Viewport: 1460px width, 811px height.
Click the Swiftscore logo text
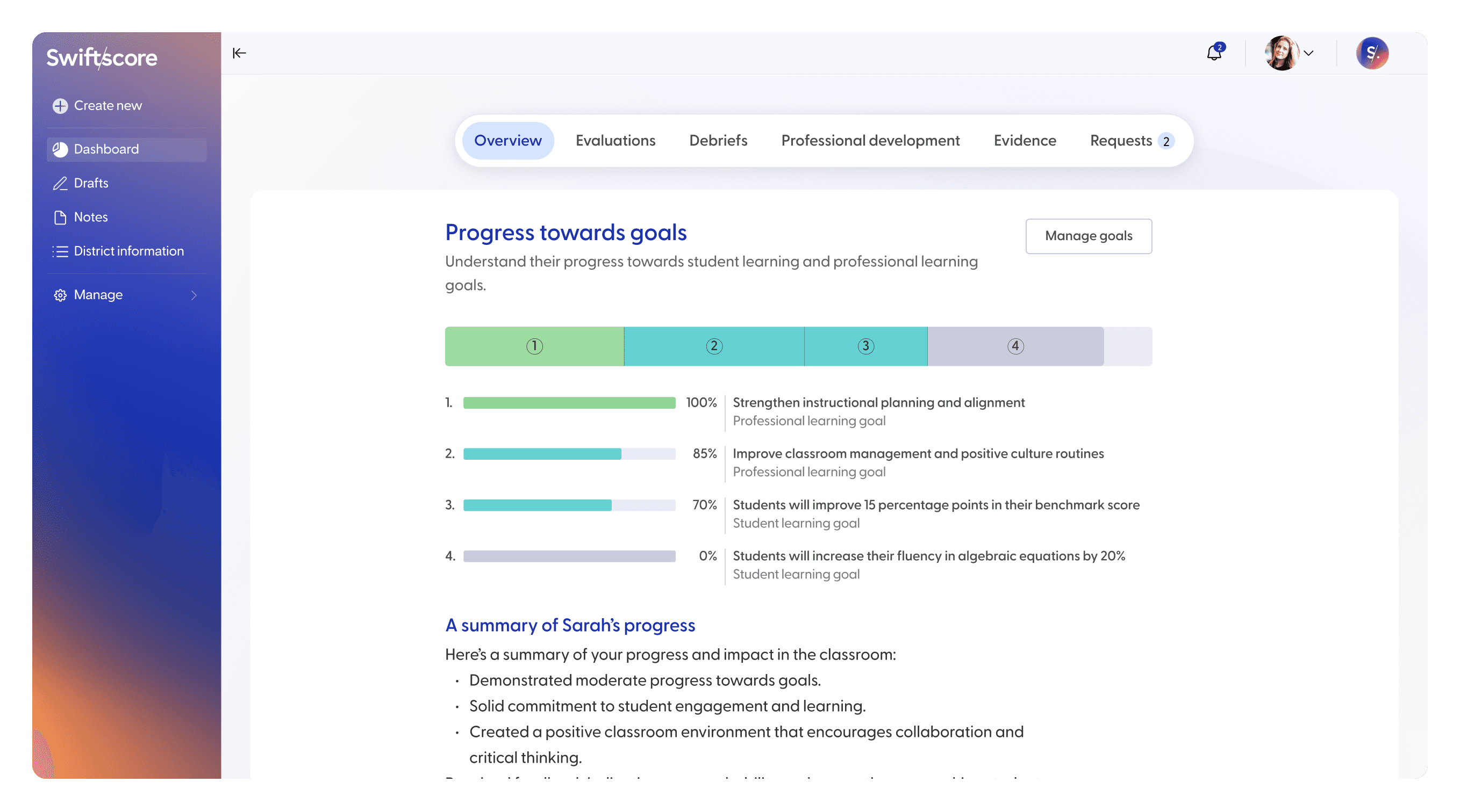pyautogui.click(x=102, y=58)
